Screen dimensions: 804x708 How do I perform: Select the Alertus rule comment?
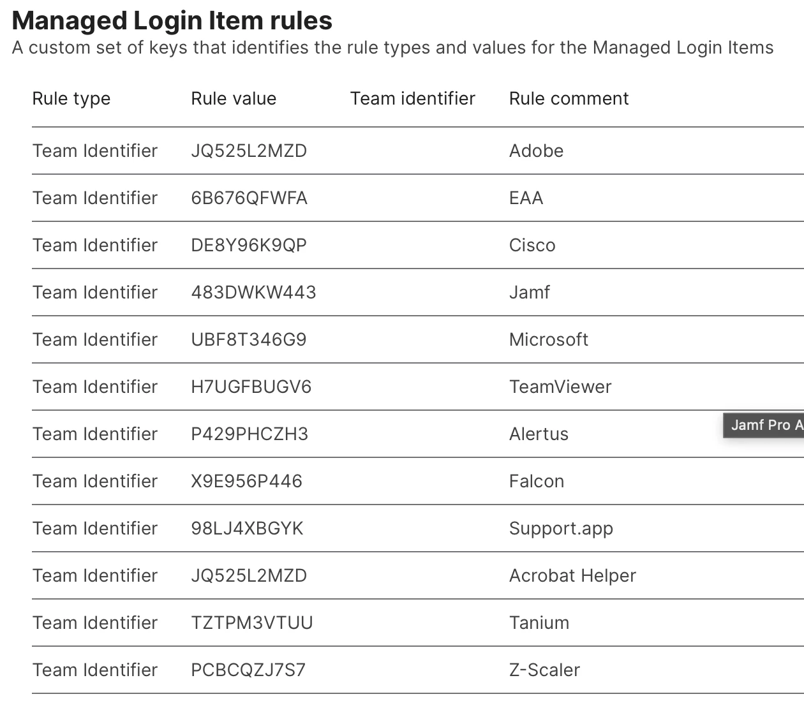point(539,434)
